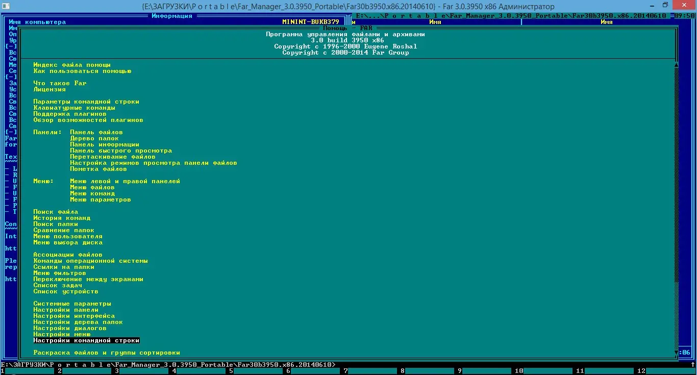The image size is (697, 375).
Task: Click the command history arrow on the command line
Action: pyautogui.click(x=692, y=365)
